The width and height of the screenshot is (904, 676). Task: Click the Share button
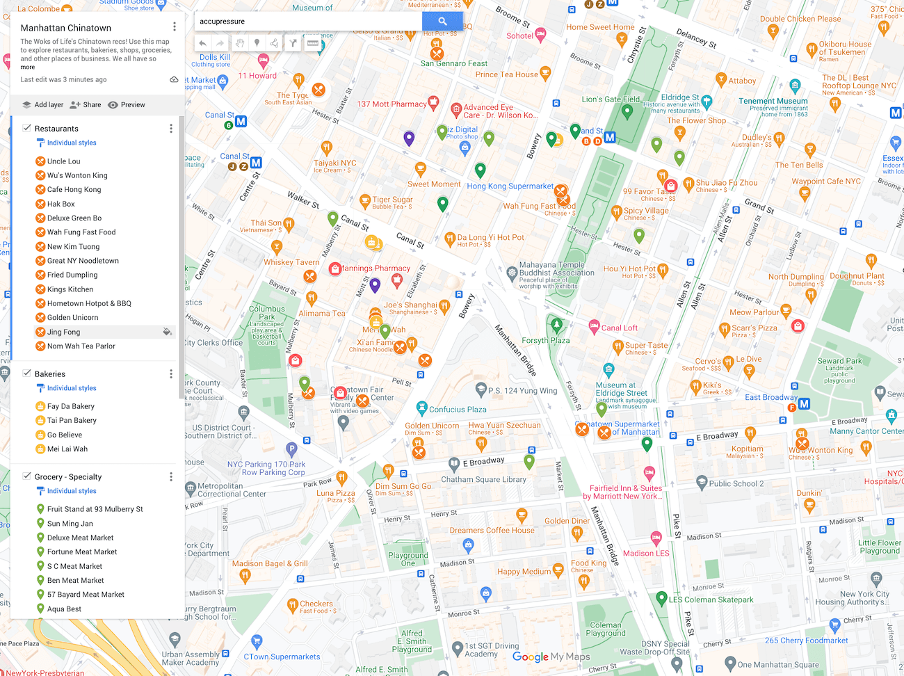[86, 105]
